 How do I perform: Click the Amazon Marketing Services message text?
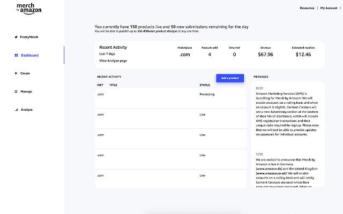click(287, 114)
